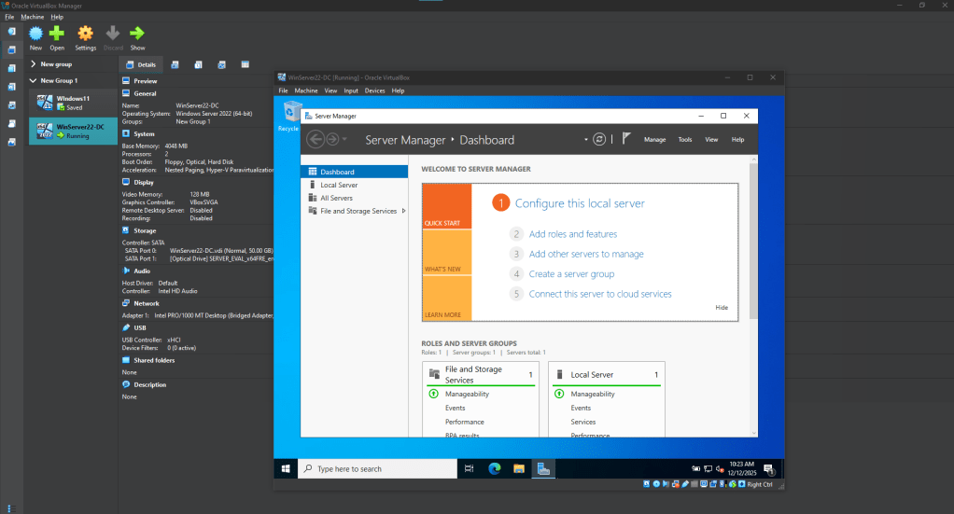Select the Details tab
The image size is (954, 514).
click(141, 64)
